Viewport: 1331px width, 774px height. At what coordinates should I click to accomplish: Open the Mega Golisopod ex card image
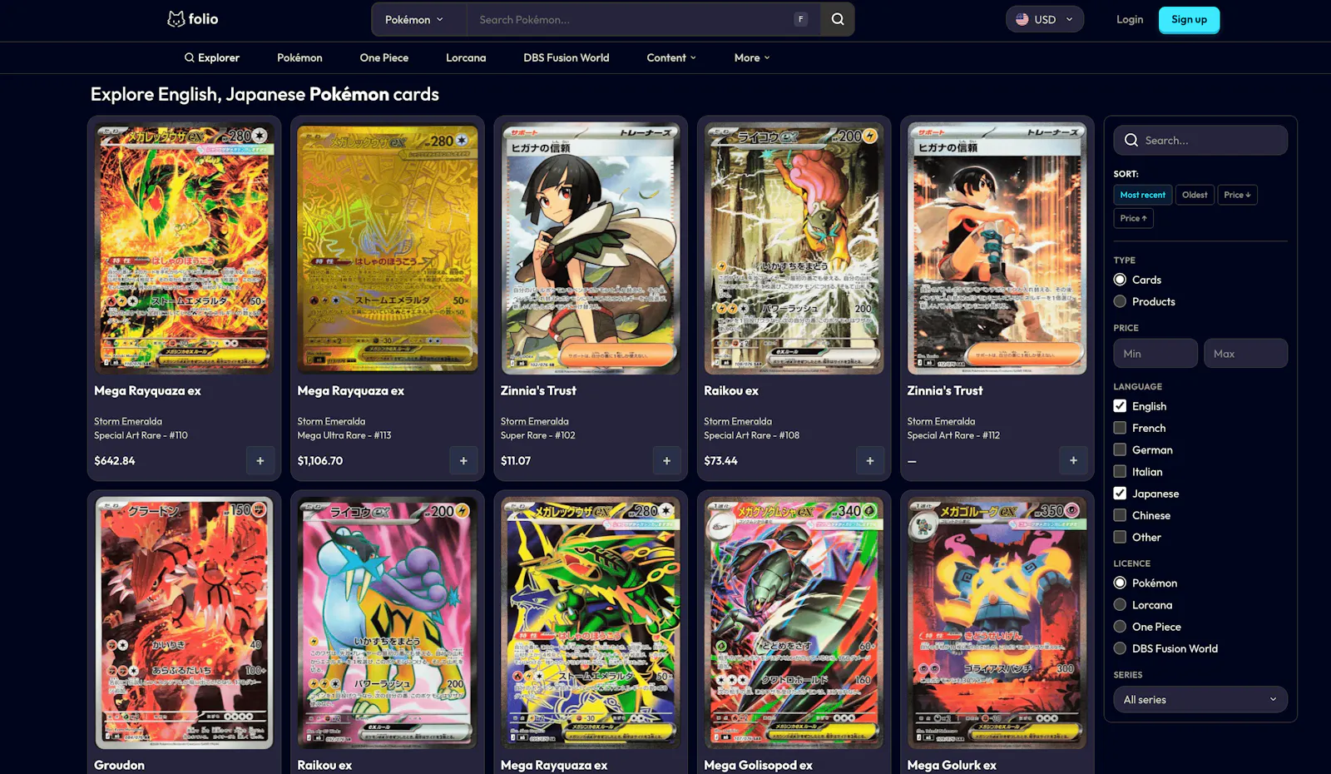(794, 623)
